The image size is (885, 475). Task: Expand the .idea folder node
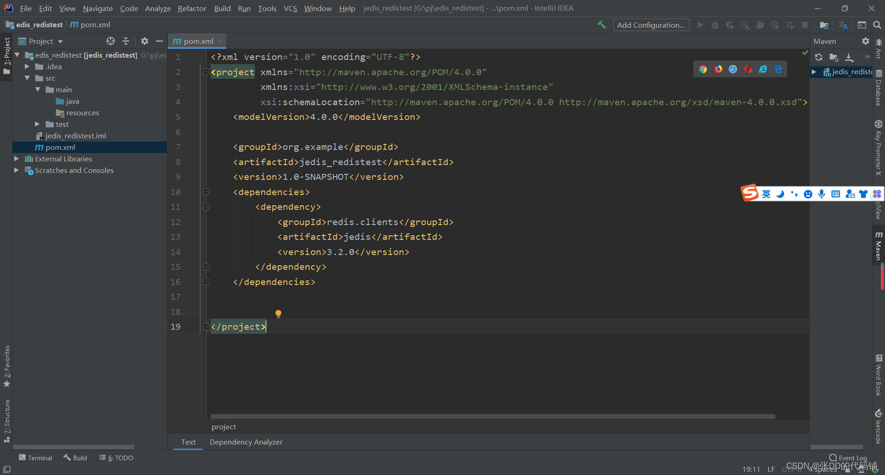point(27,66)
